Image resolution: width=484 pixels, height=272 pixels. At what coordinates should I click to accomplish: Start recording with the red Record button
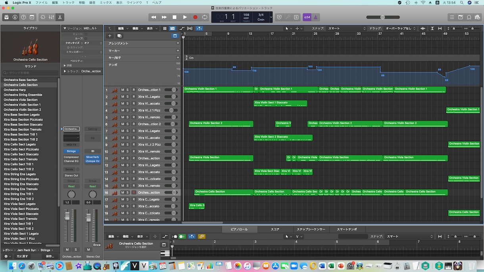pos(195,17)
